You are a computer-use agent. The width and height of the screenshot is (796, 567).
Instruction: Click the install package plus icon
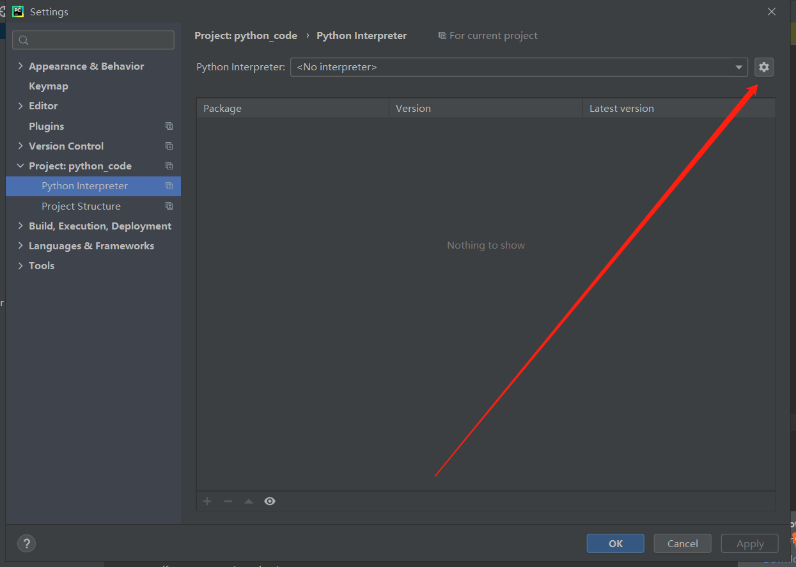tap(207, 501)
